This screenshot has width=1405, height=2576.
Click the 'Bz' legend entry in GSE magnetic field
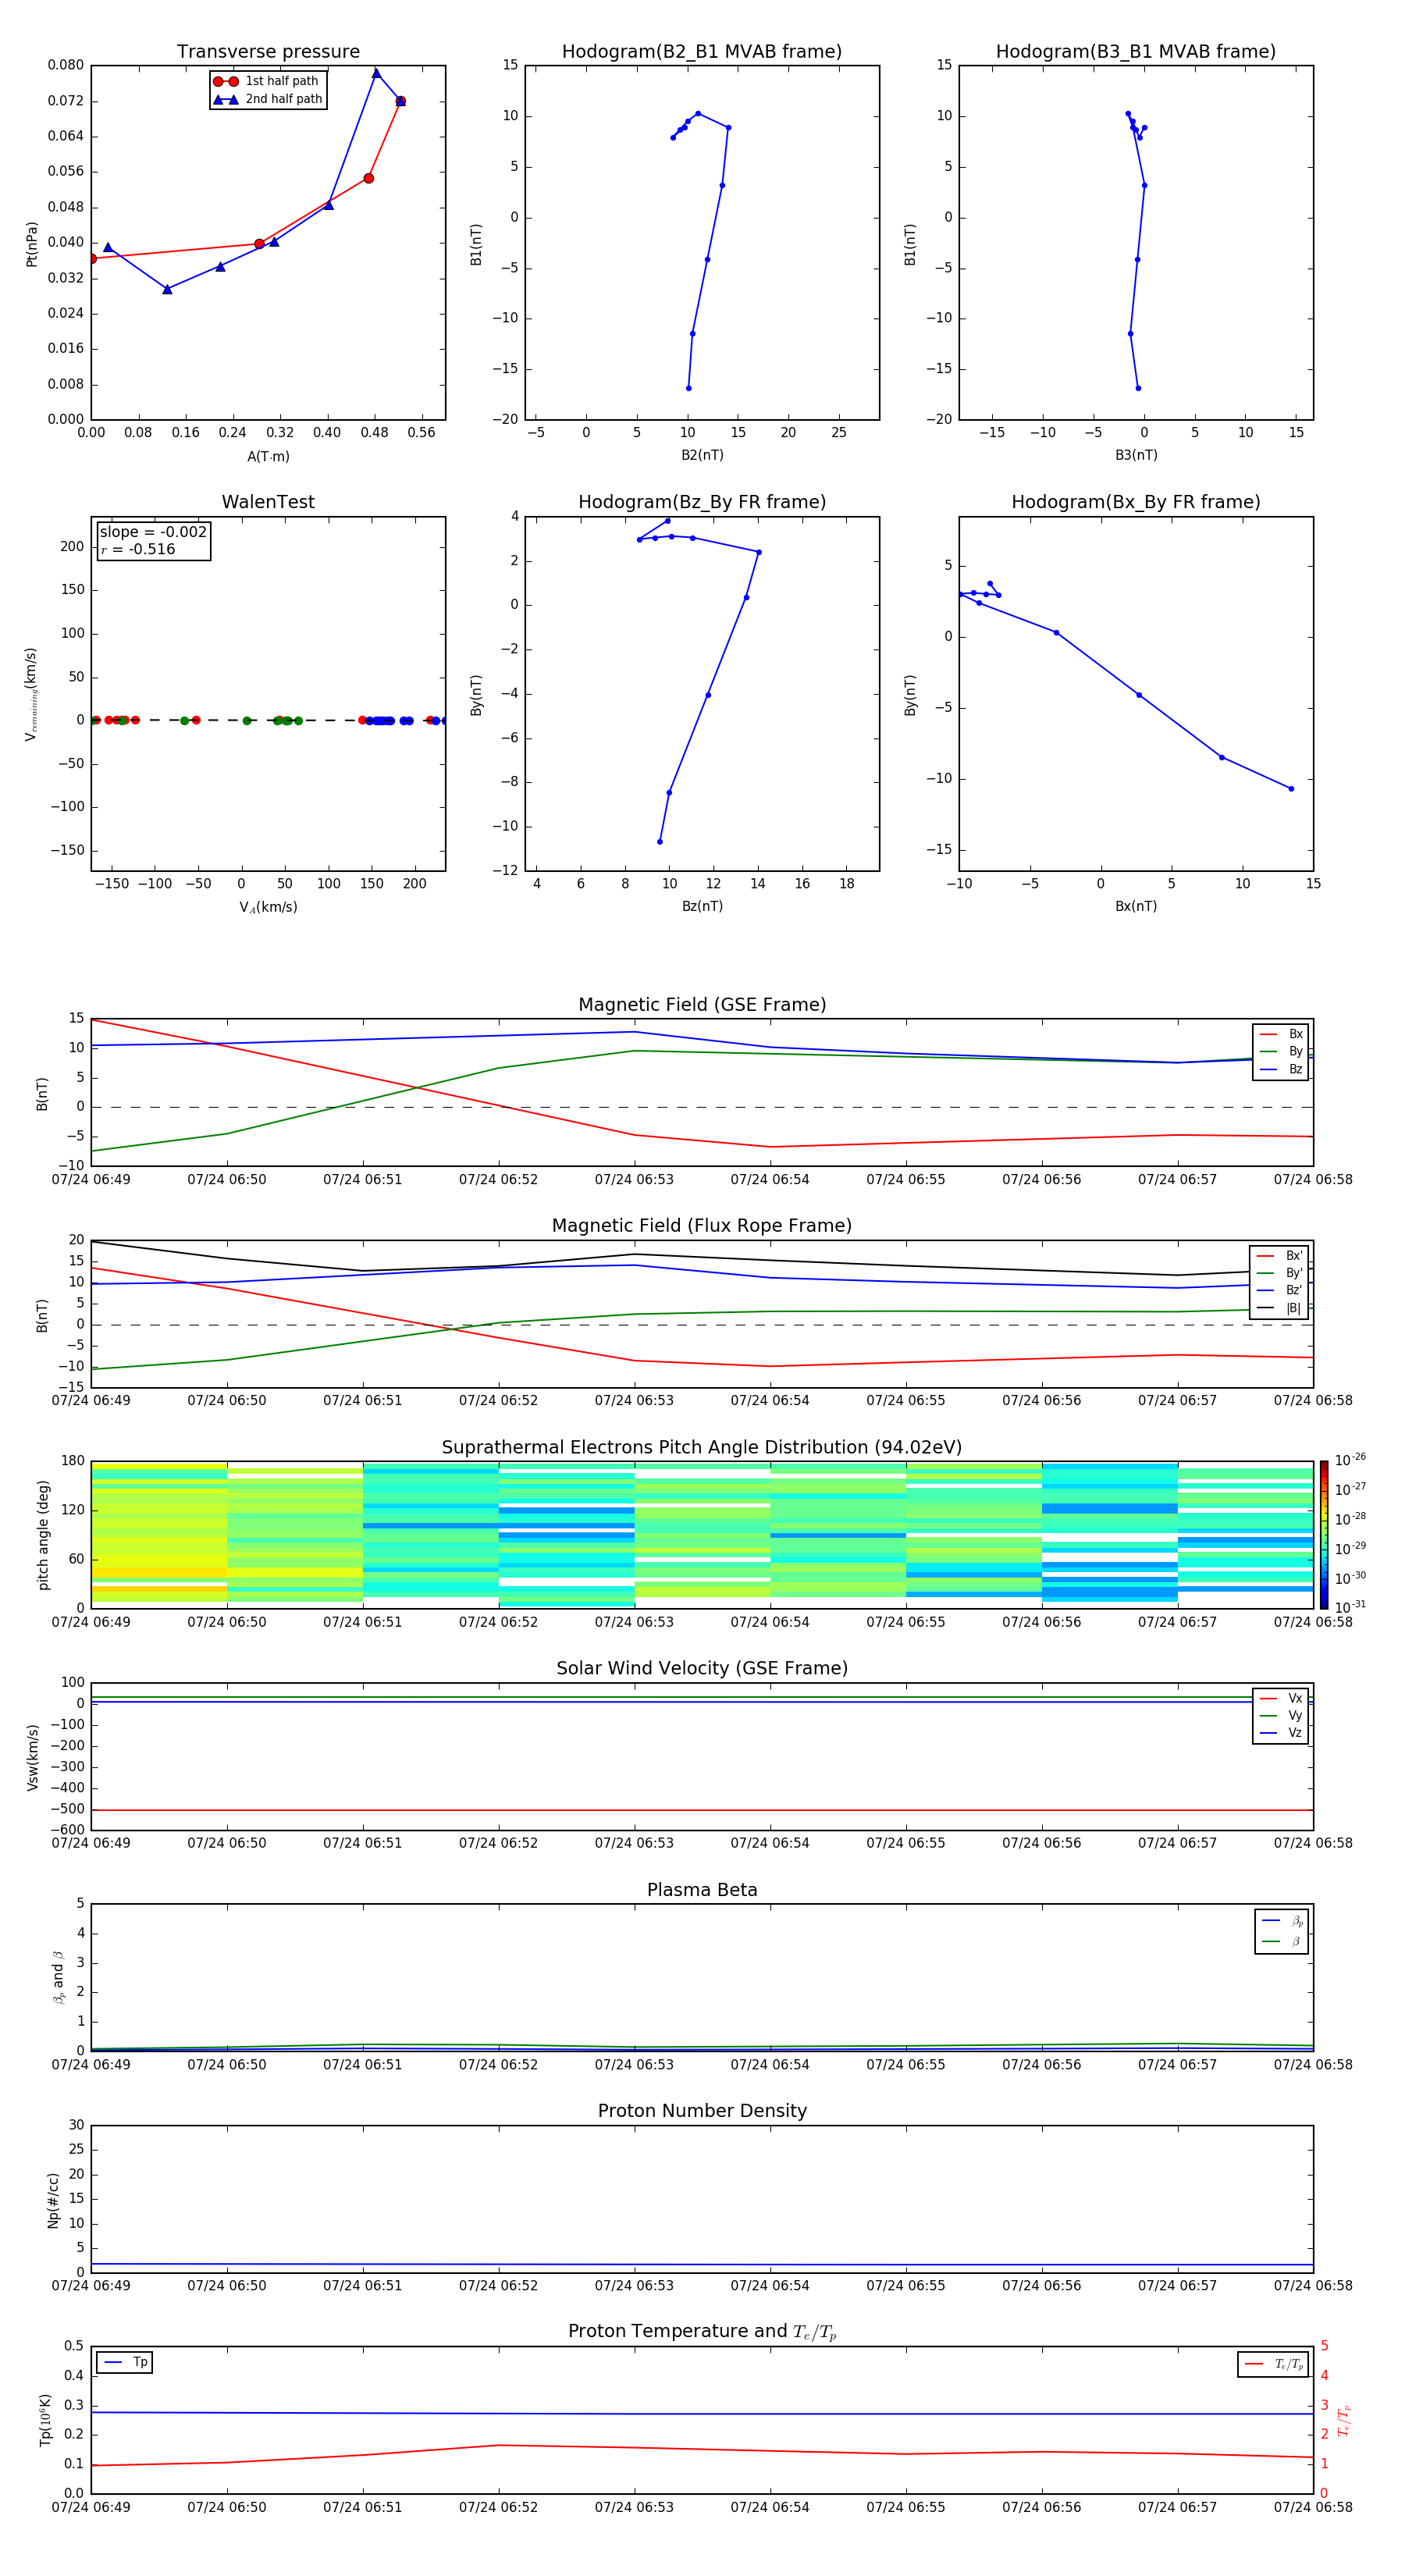pyautogui.click(x=1281, y=1069)
